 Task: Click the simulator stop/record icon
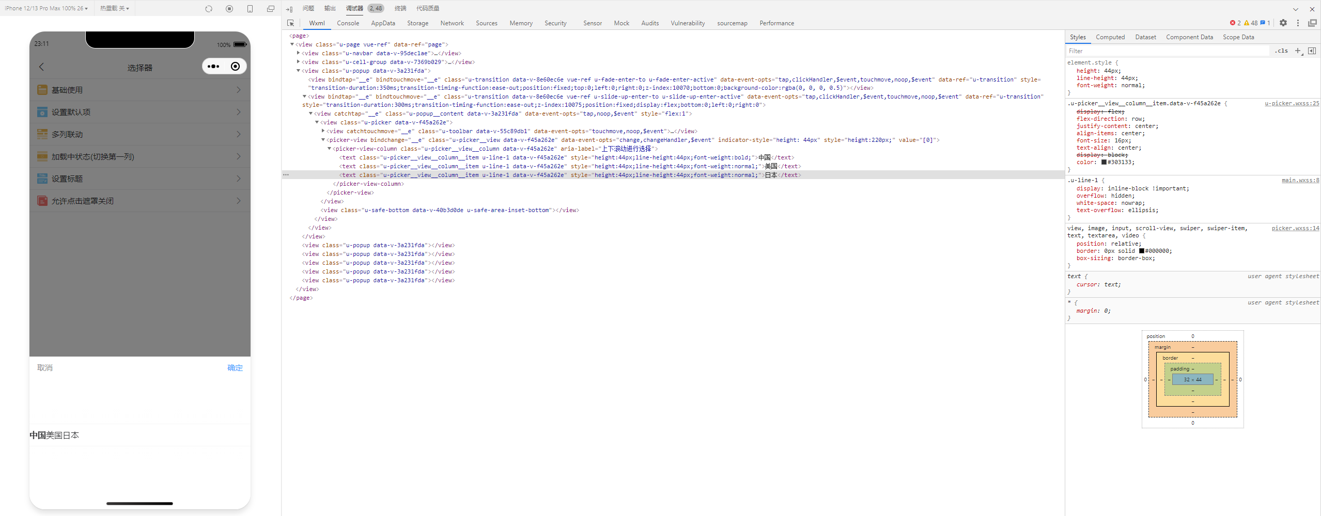pos(229,9)
